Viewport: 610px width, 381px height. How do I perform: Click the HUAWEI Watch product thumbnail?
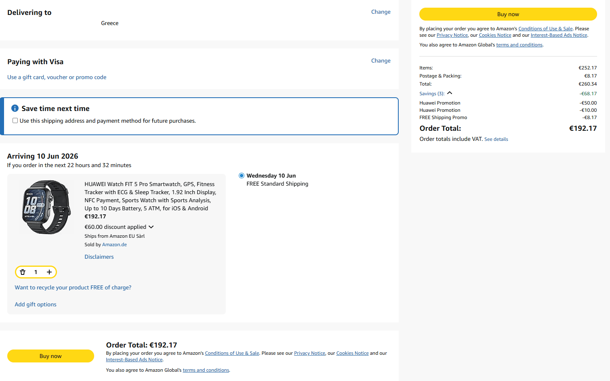(x=46, y=207)
